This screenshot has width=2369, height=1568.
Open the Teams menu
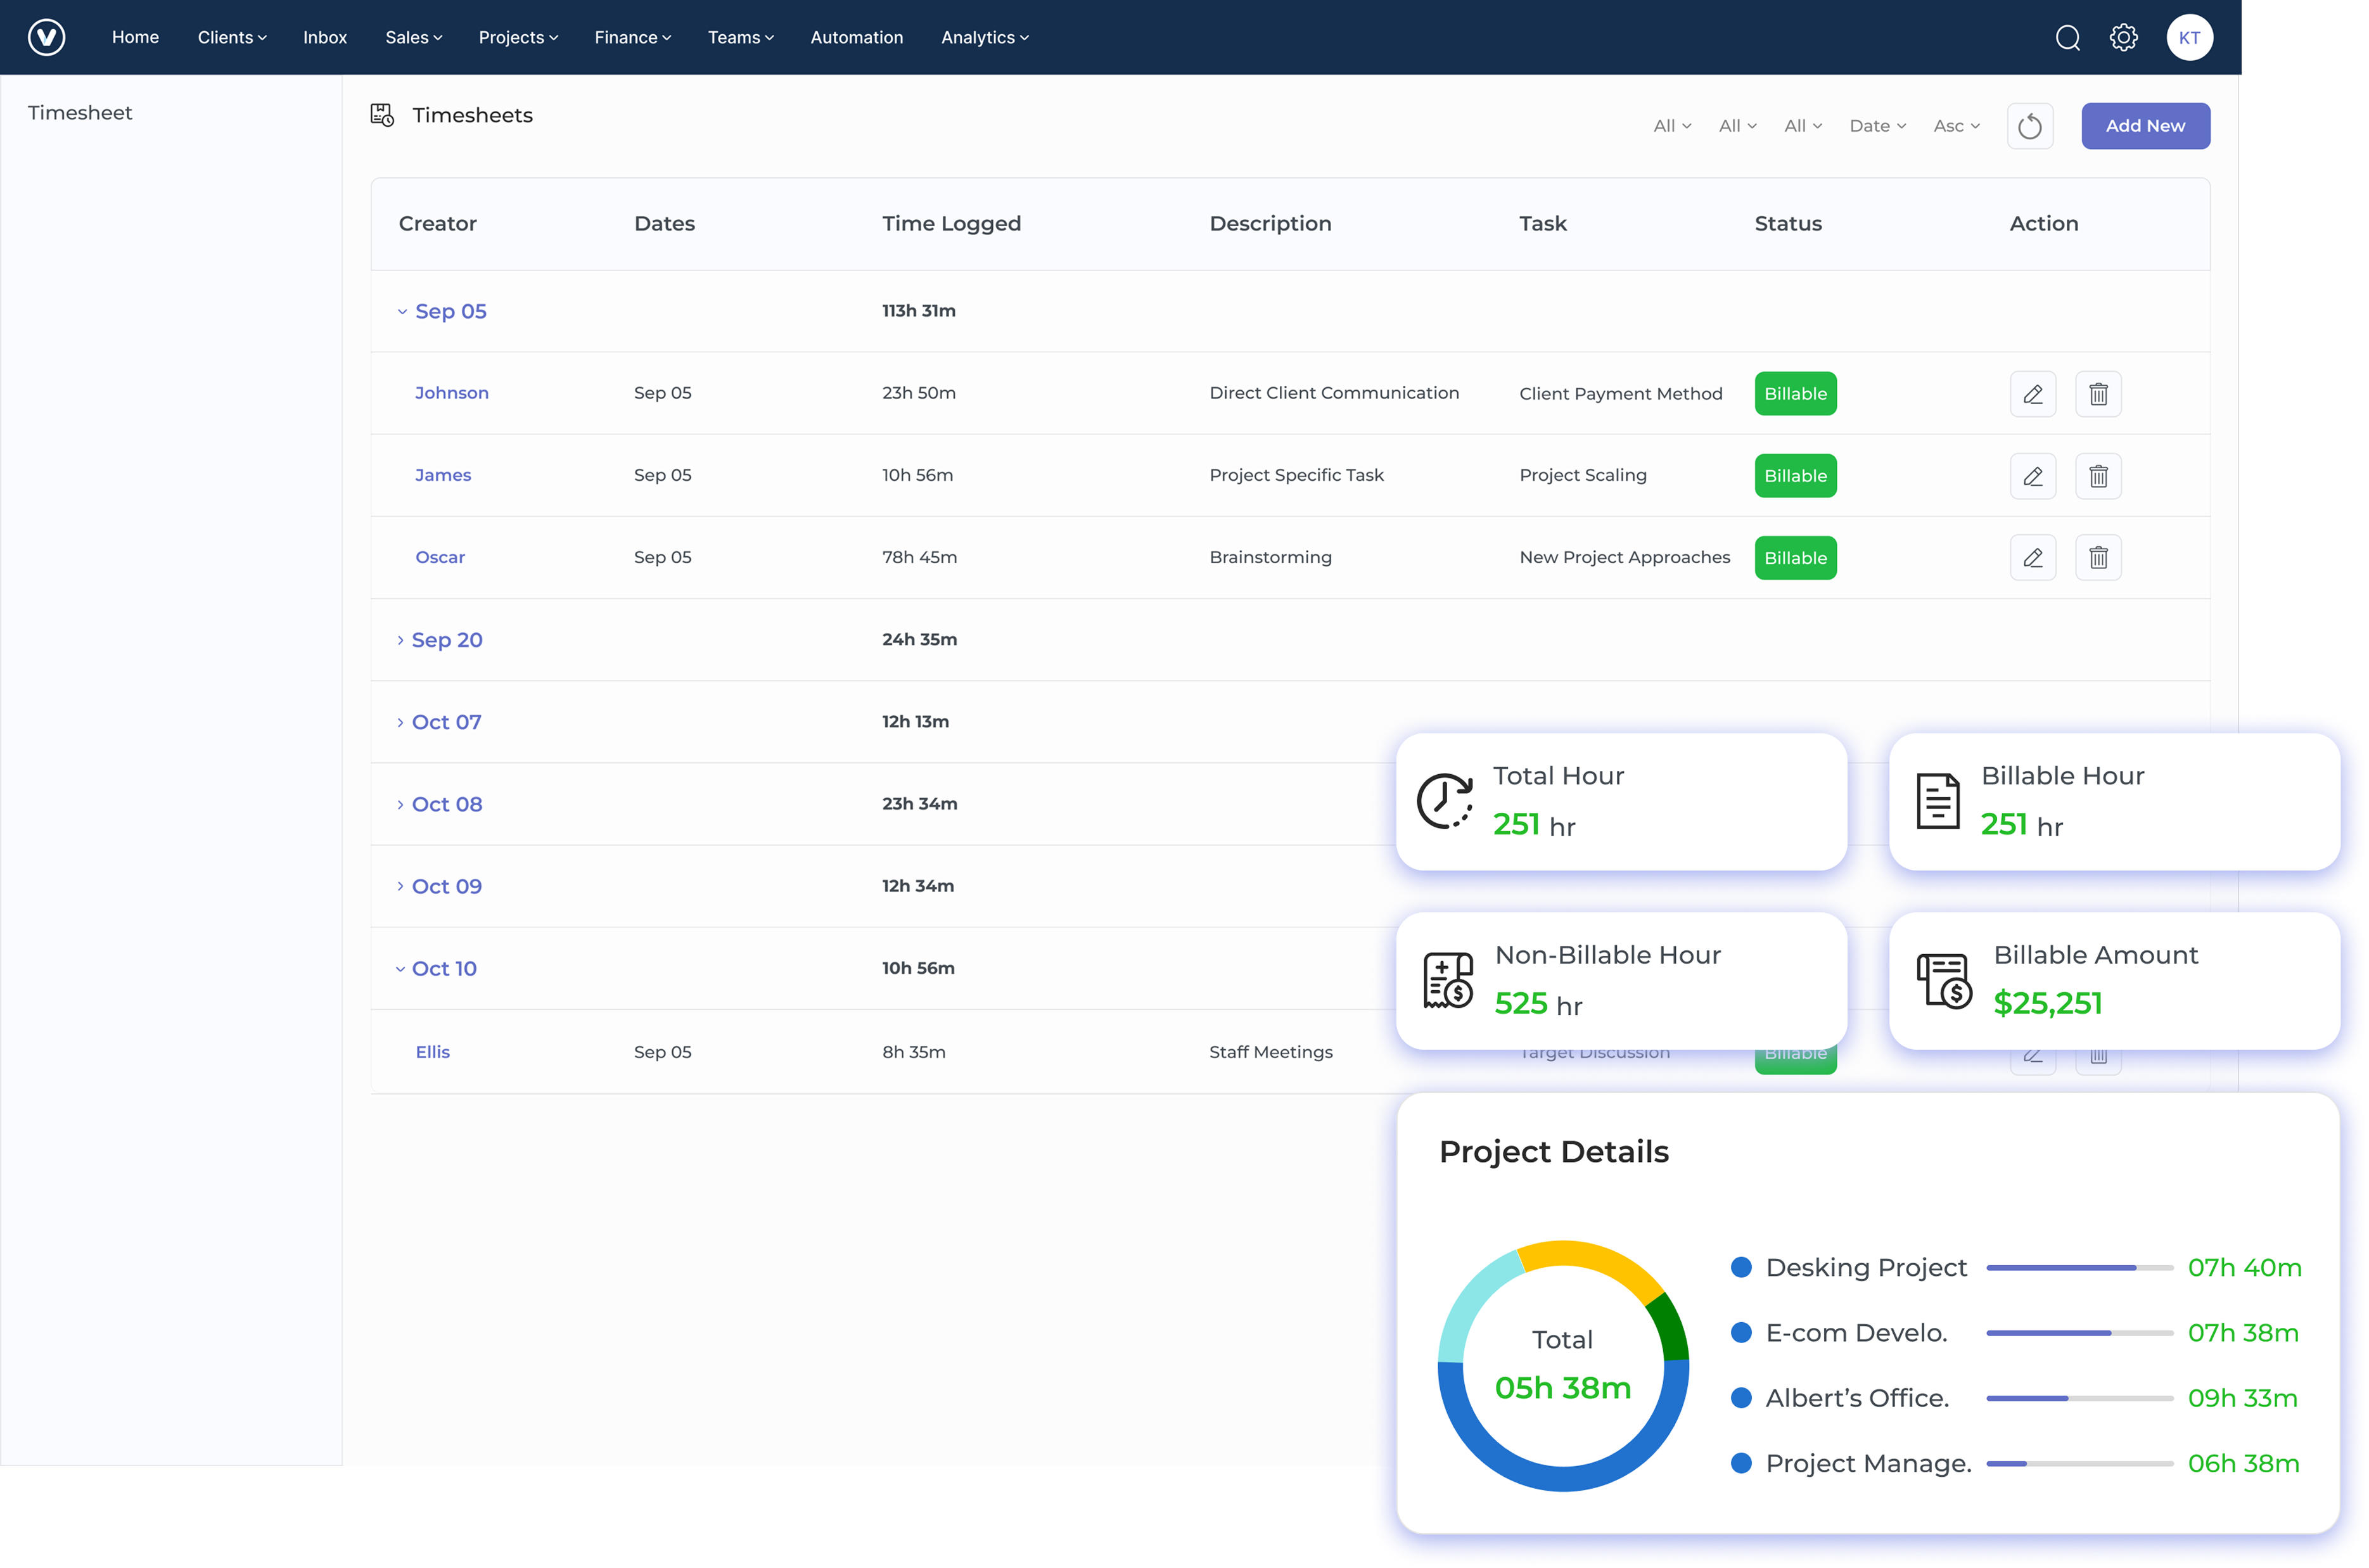(x=741, y=37)
